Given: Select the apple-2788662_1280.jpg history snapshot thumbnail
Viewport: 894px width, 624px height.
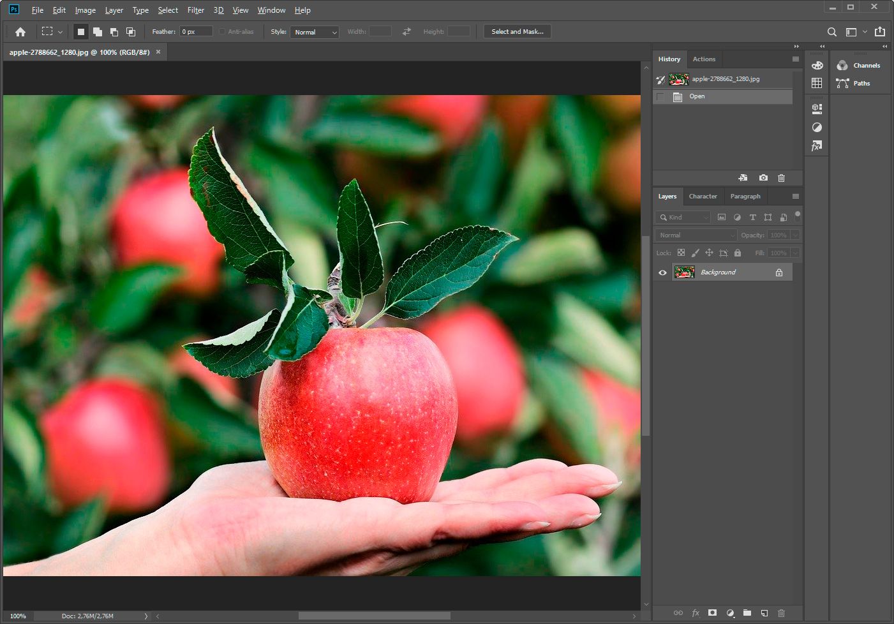Looking at the screenshot, I should point(678,78).
